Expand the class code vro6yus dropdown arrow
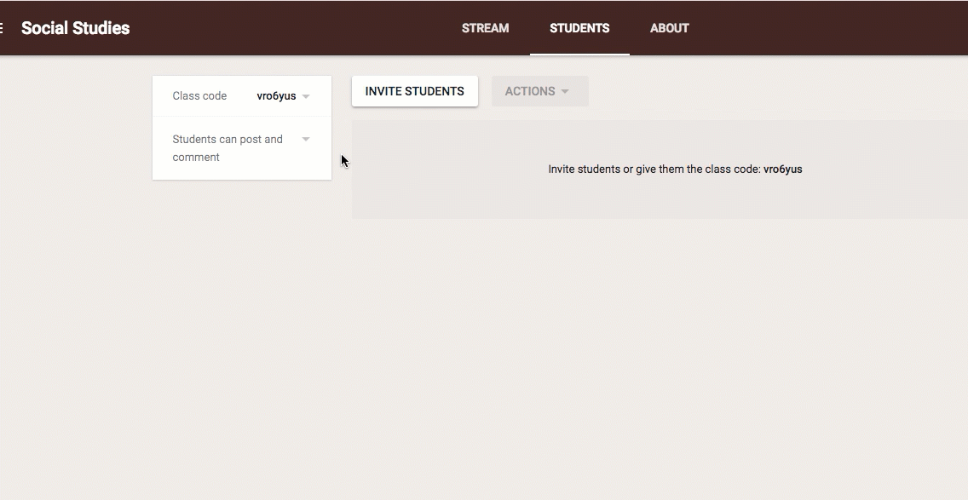968x500 pixels. [306, 96]
